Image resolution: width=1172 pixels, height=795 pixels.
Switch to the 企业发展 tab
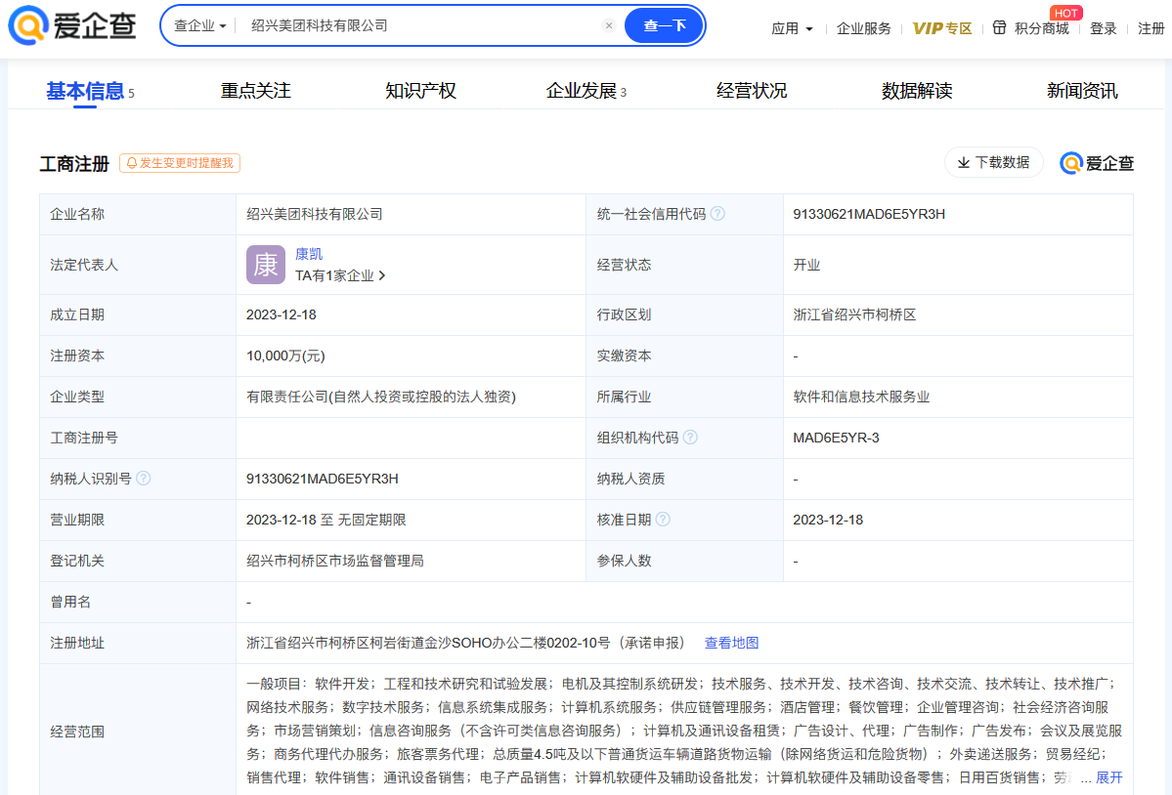pos(586,91)
